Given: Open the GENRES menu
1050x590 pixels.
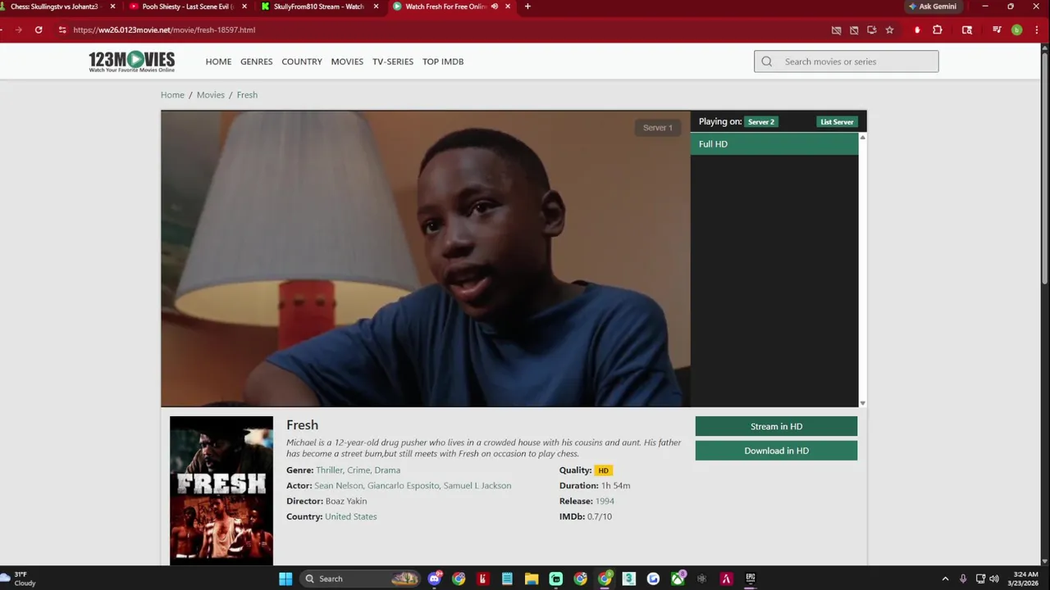Looking at the screenshot, I should [256, 61].
